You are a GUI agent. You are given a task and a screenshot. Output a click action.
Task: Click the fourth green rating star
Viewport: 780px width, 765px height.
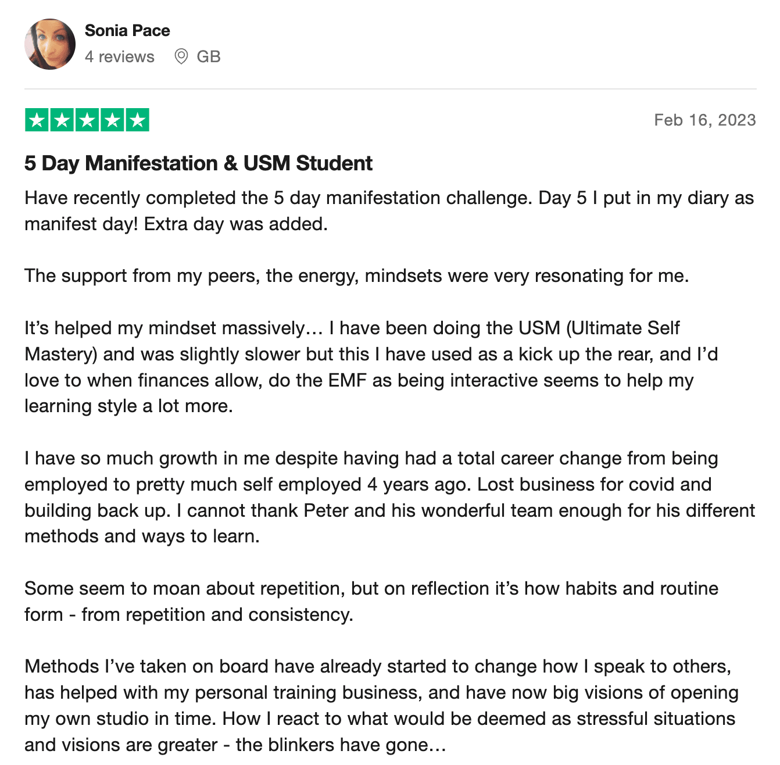(x=112, y=120)
